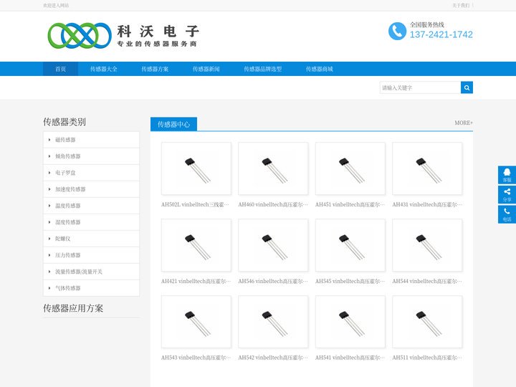Open the AH545 product thumbnail
Image resolution: width=516 pixels, height=387 pixels.
tap(350, 245)
